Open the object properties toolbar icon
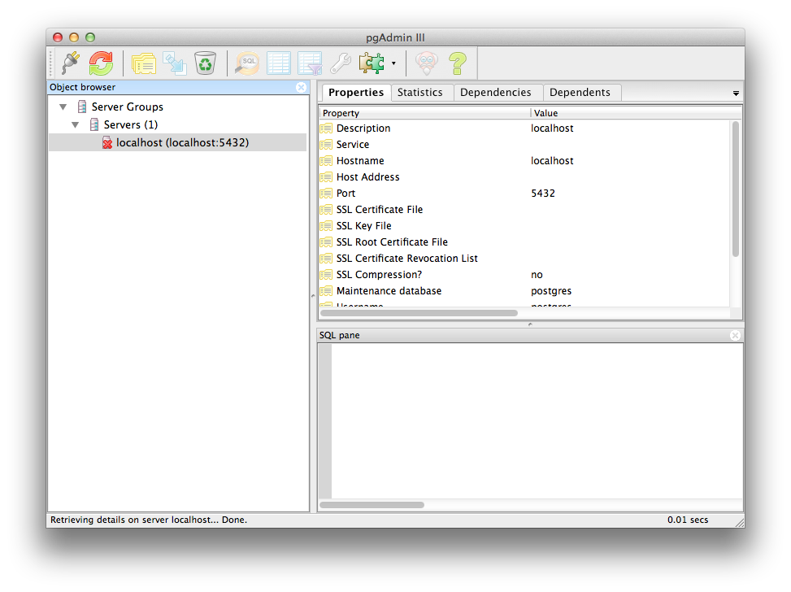This screenshot has height=592, width=791. pos(144,63)
